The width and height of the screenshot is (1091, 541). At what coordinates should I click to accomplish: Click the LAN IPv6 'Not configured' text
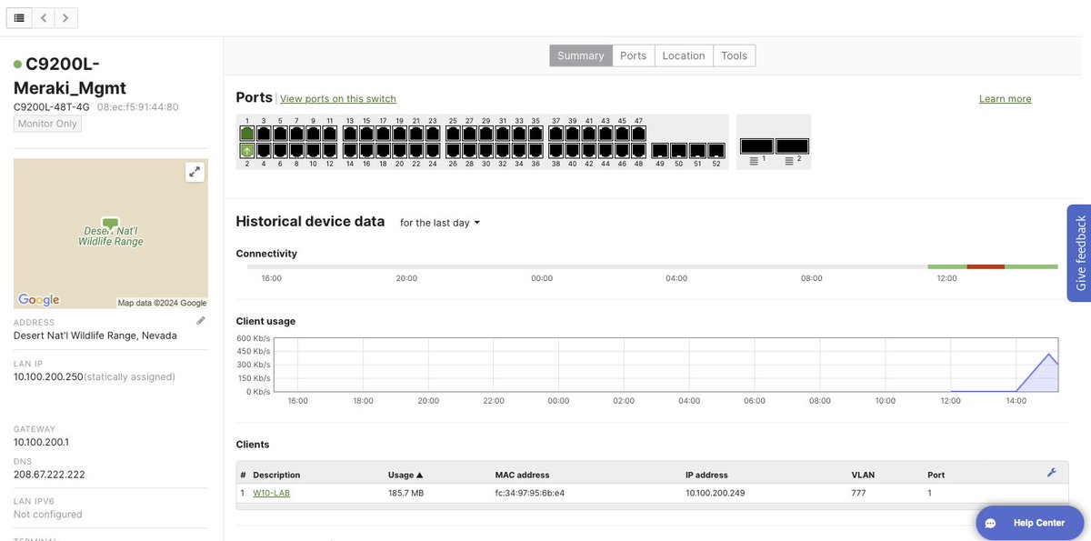click(x=48, y=514)
